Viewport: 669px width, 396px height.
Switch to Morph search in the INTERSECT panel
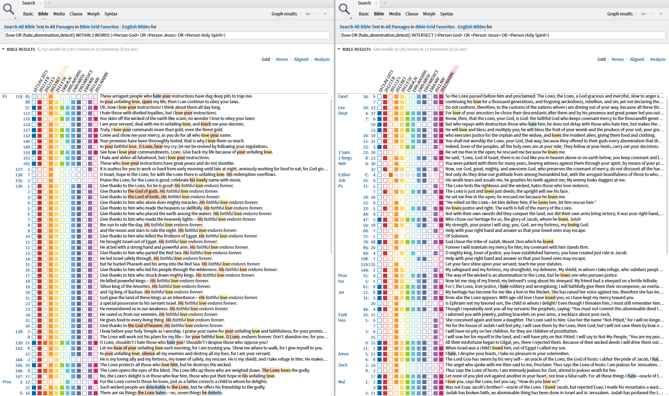[429, 14]
